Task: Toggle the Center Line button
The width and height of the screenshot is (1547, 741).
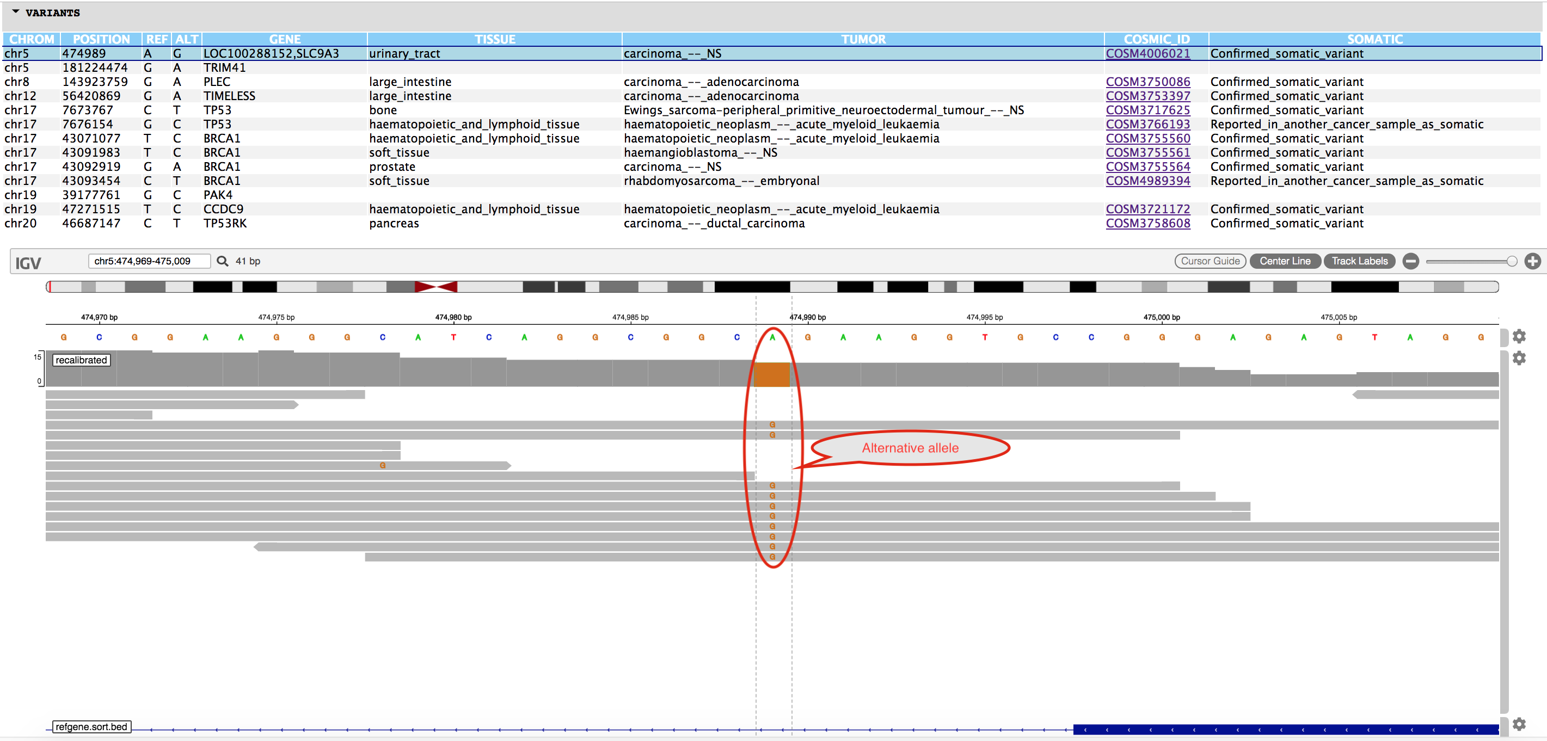Action: click(x=1285, y=261)
